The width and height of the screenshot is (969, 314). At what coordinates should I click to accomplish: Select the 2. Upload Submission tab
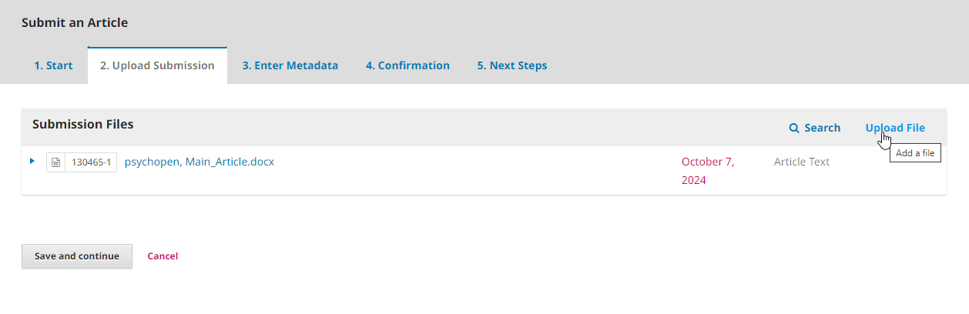pos(157,65)
